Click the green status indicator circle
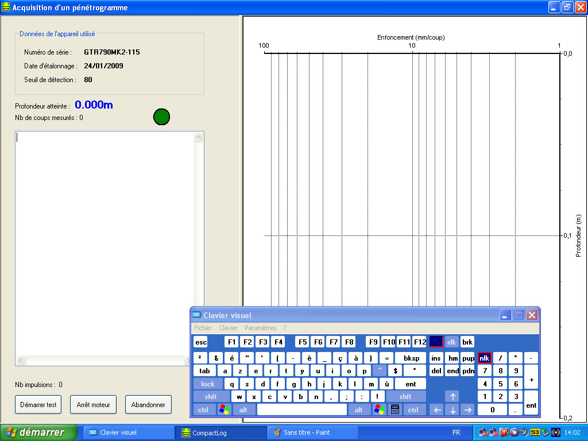Viewport: 588px width, 441px height. (x=161, y=117)
